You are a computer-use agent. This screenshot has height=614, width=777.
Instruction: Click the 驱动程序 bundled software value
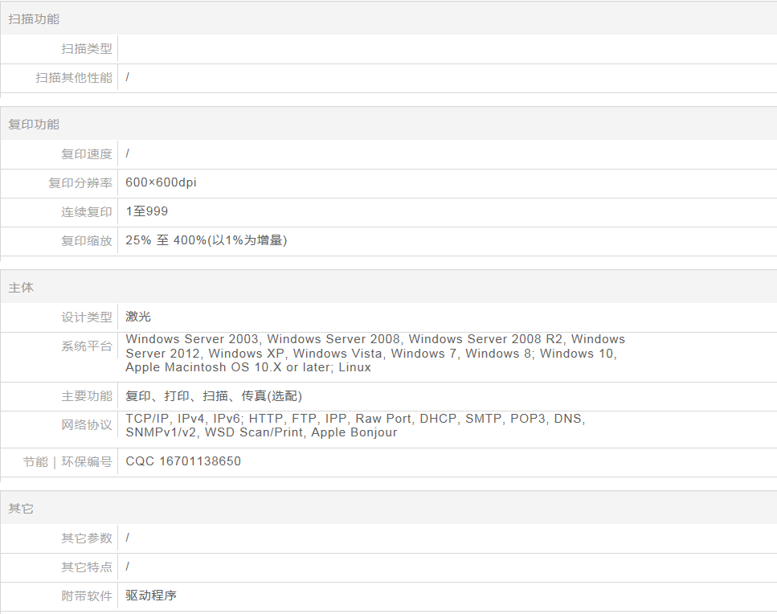coord(151,596)
